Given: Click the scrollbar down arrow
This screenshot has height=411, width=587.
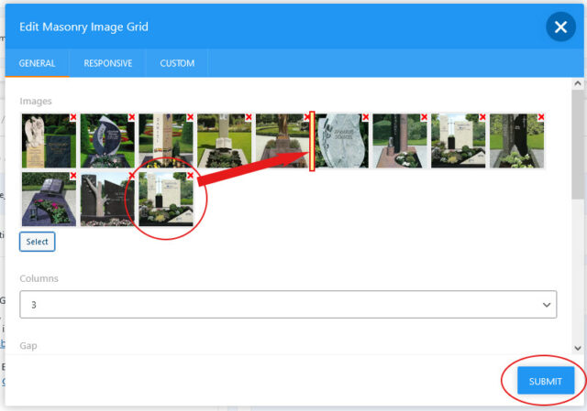Looking at the screenshot, I should click(x=578, y=348).
